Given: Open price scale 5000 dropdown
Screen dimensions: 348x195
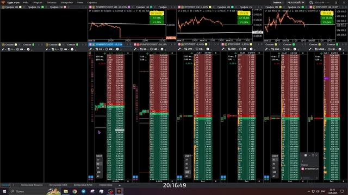Looking at the screenshot, I should coord(321,49).
